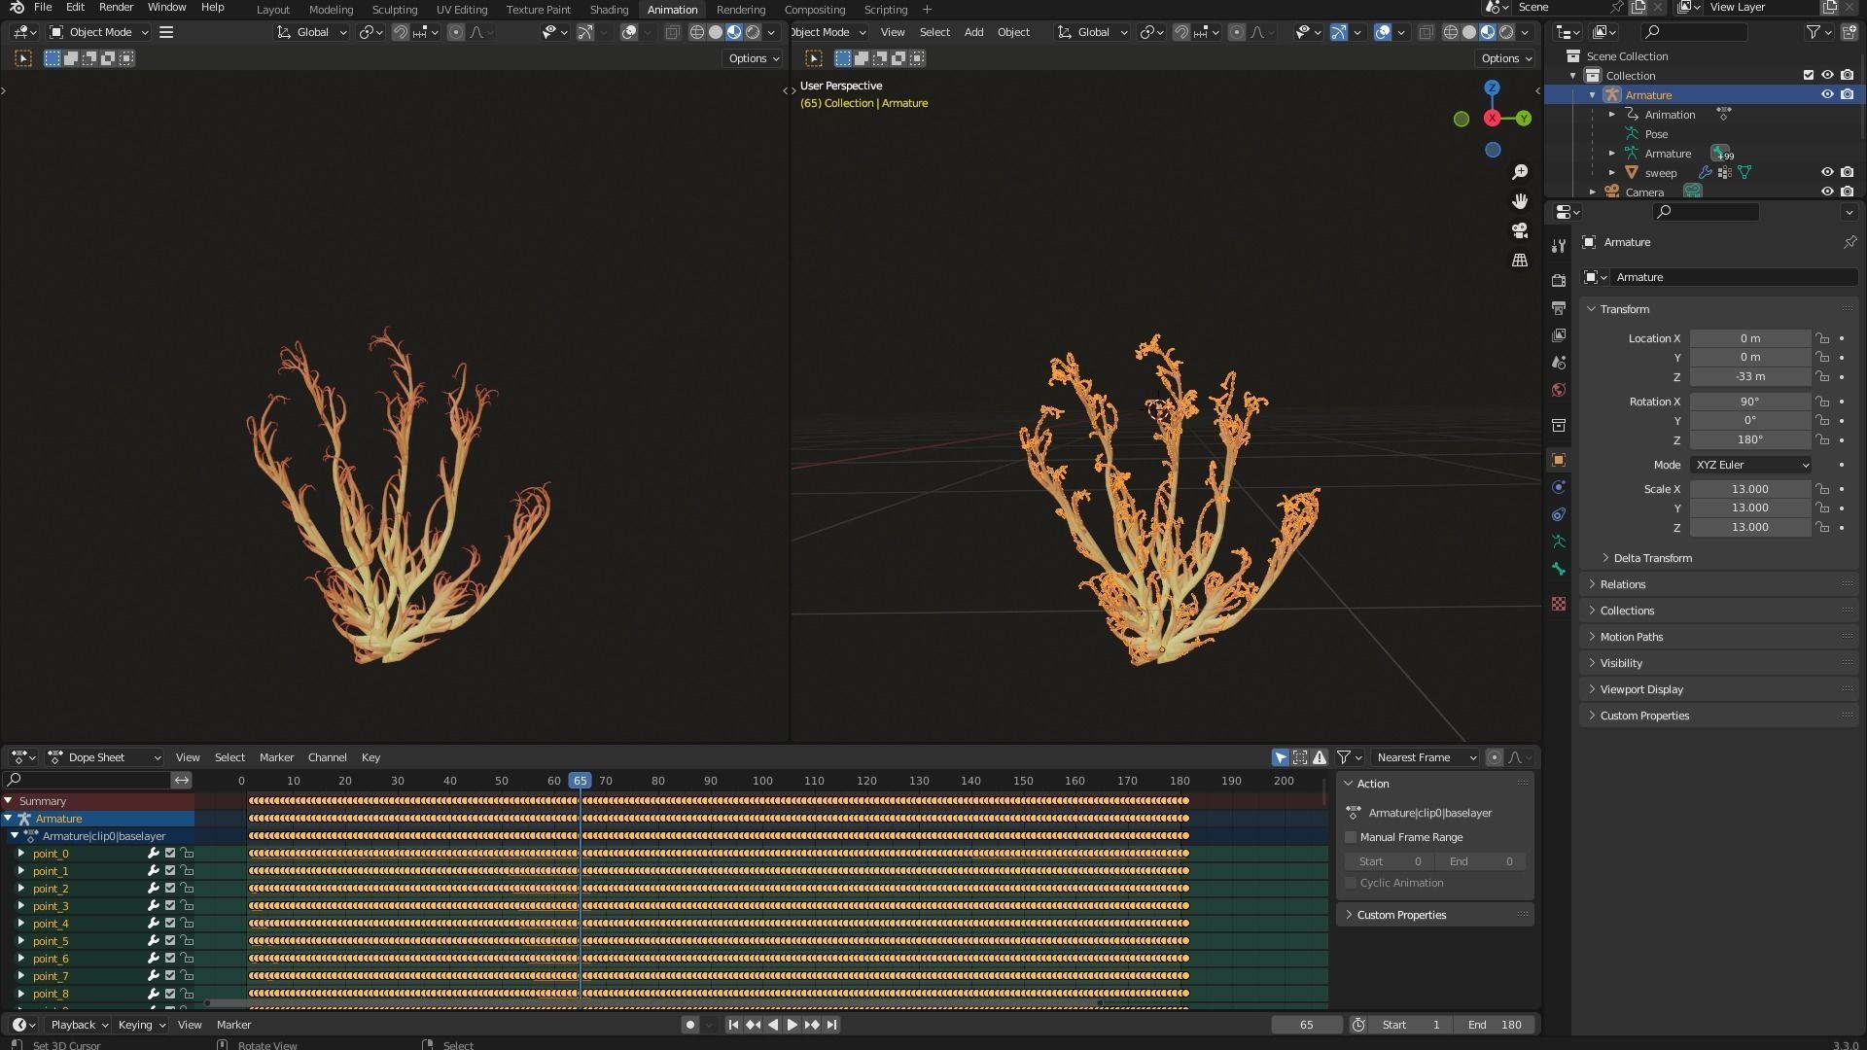Open the Bone properties tab icon
The height and width of the screenshot is (1050, 1867).
(x=1559, y=569)
